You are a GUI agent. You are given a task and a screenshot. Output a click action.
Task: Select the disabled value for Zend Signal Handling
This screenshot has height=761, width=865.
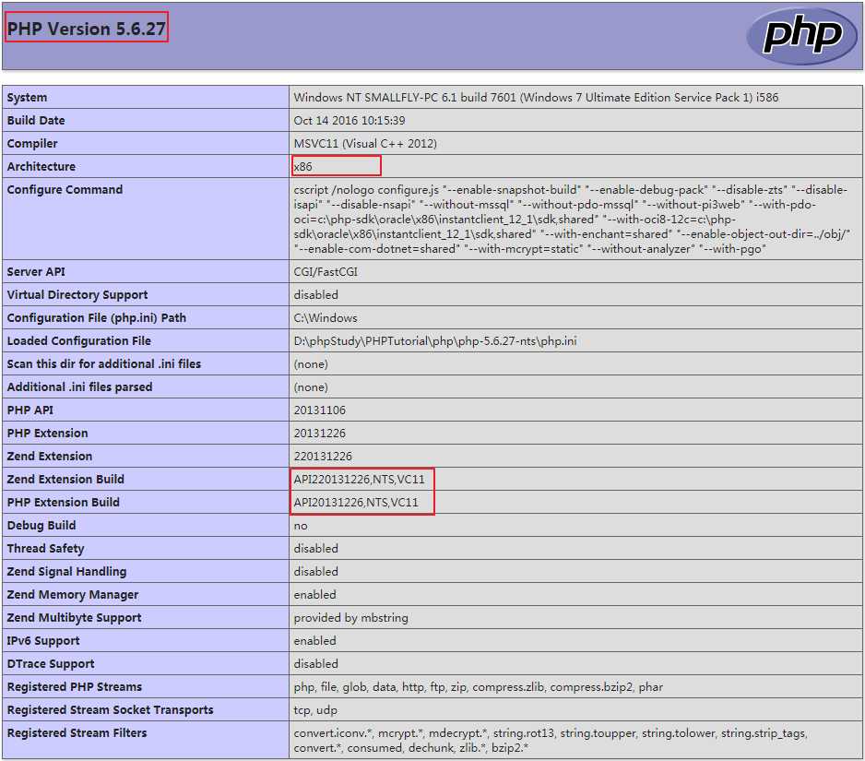coord(315,572)
